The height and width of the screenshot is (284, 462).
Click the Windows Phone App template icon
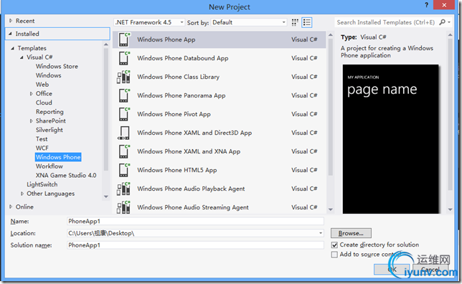click(x=124, y=39)
